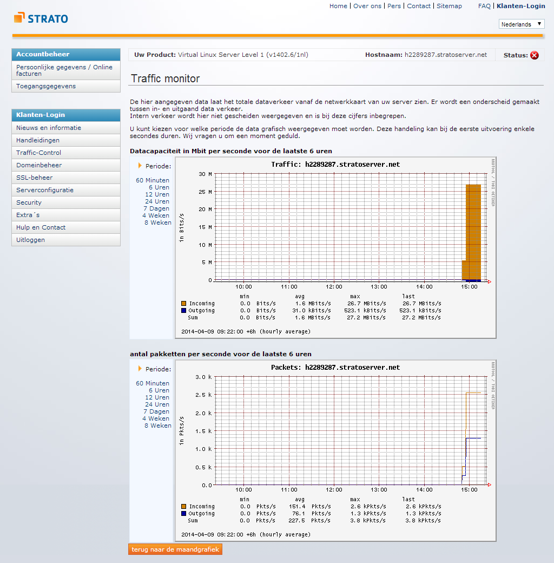Open the Nederlands language dropdown
The height and width of the screenshot is (563, 554).
pos(522,24)
